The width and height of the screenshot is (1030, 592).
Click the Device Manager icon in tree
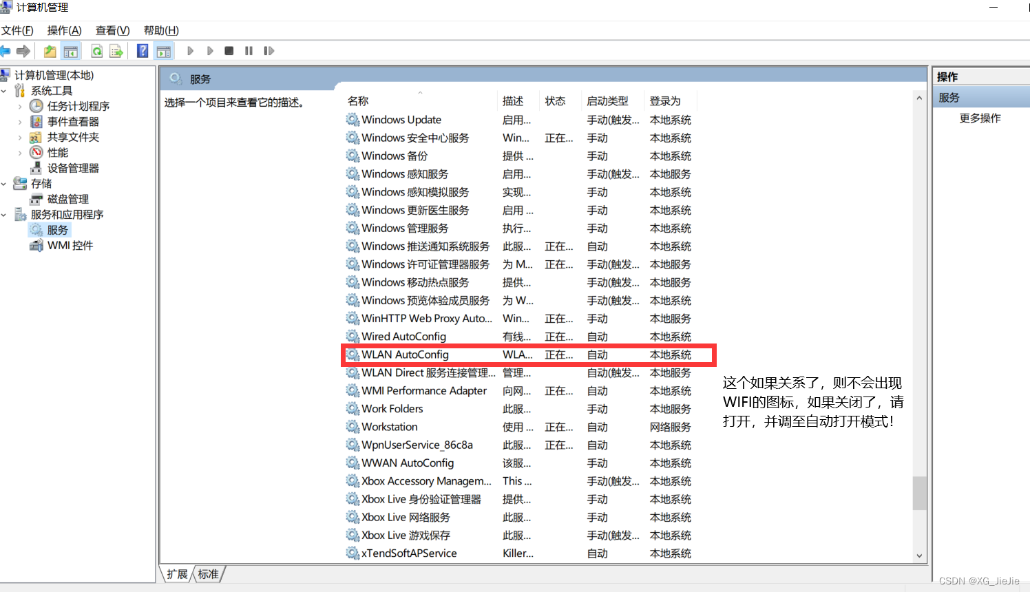[36, 168]
